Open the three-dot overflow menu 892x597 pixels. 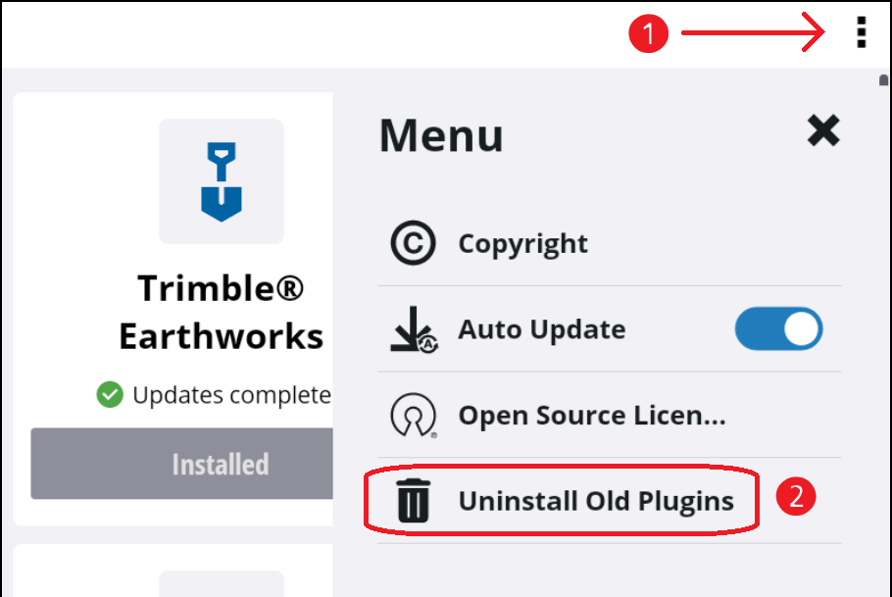861,33
